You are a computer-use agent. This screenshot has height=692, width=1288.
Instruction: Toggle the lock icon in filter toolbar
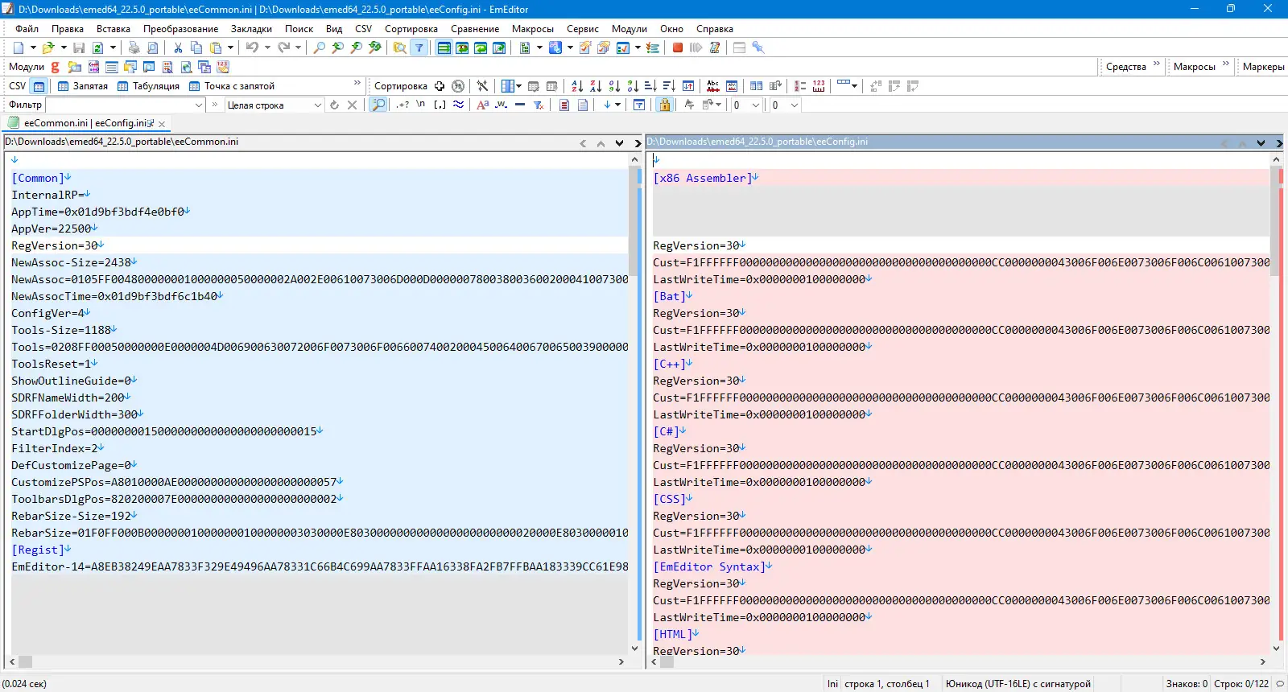(x=664, y=105)
